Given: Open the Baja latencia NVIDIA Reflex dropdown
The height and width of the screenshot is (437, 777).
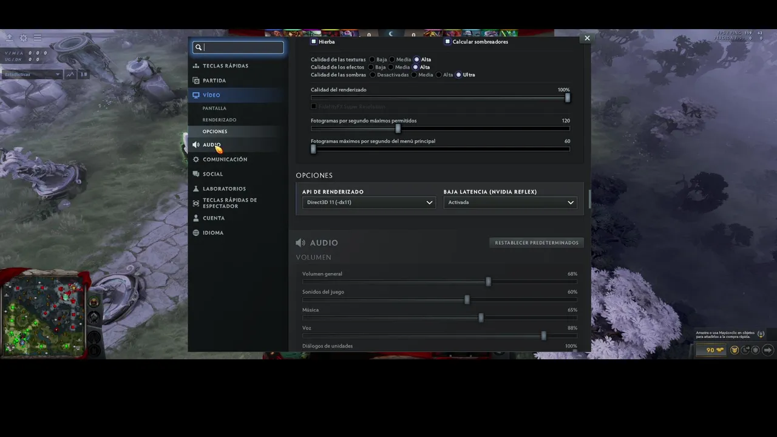Looking at the screenshot, I should point(510,202).
